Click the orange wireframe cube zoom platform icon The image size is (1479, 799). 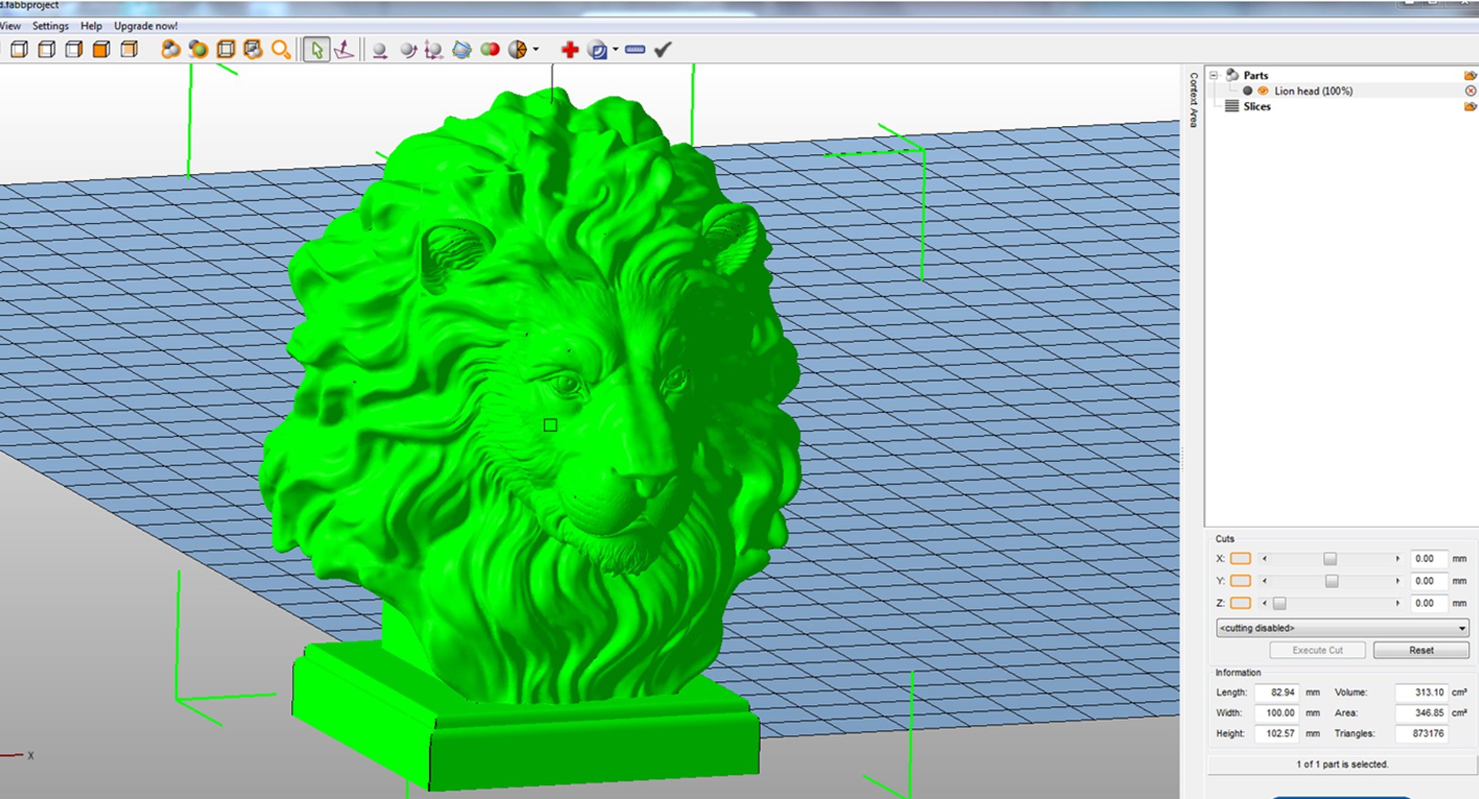pyautogui.click(x=226, y=49)
